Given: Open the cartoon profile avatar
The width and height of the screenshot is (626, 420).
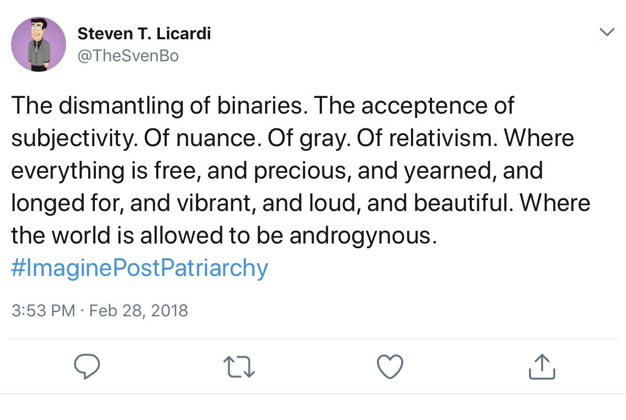Looking at the screenshot, I should pos(38,45).
